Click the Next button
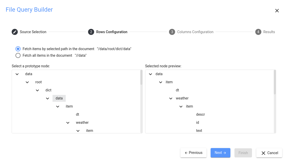 pos(220,153)
